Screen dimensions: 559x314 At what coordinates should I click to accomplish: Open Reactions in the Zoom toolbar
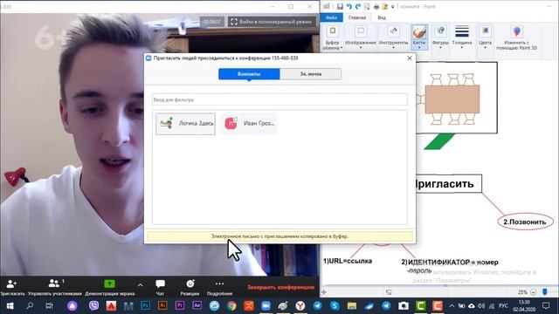190,287
